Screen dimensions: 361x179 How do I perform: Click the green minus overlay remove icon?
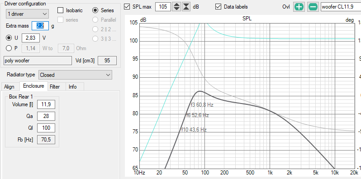(313, 7)
